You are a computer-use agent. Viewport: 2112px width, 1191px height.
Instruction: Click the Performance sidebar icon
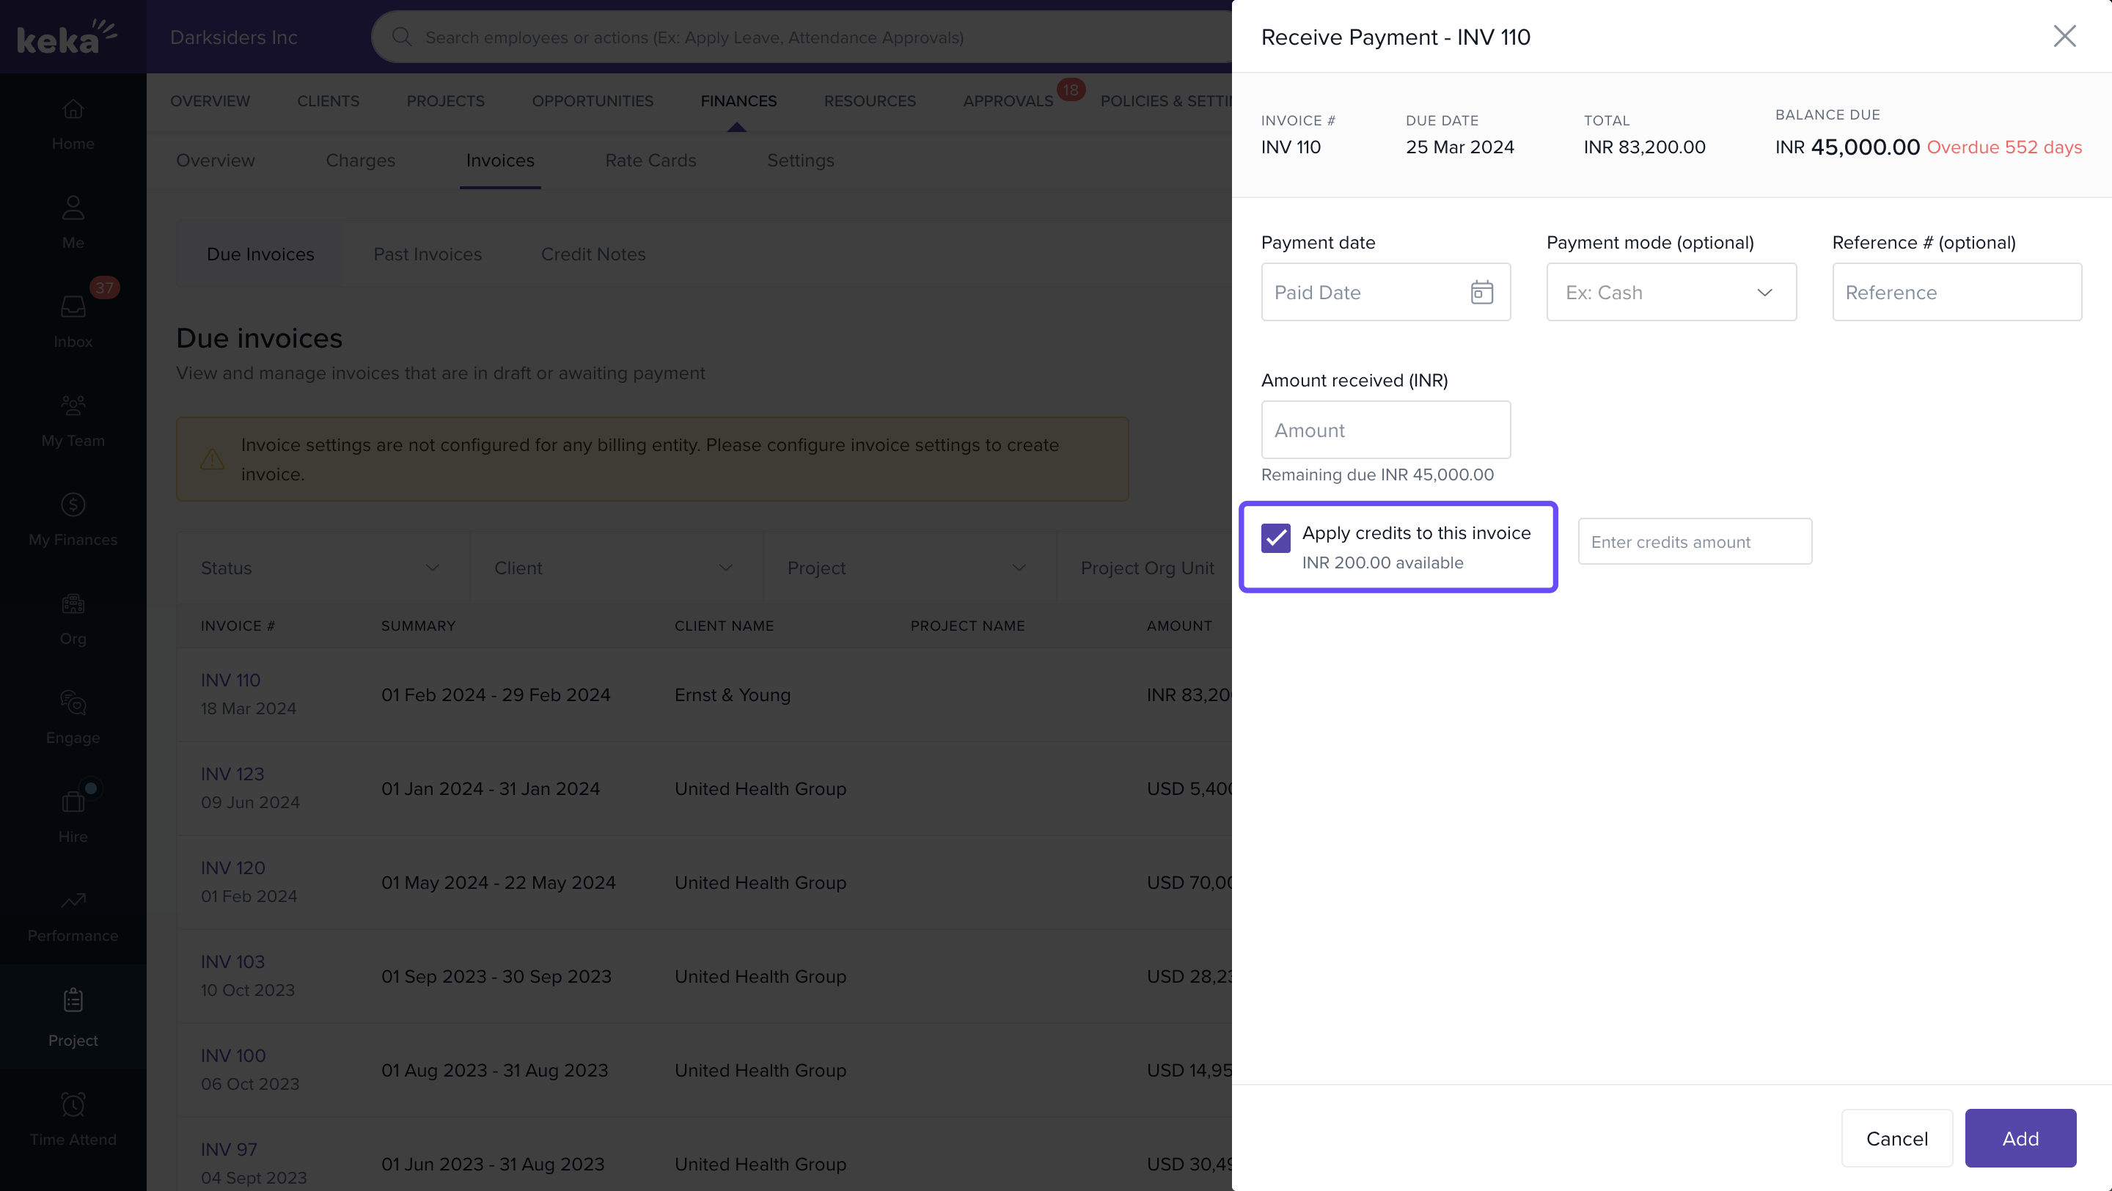[x=73, y=901]
